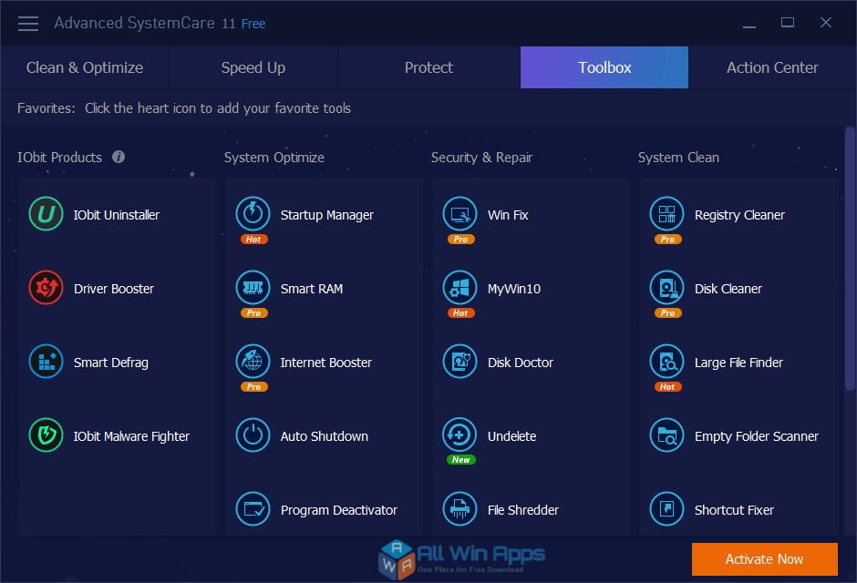Open the Startup Manager text label
This screenshot has height=583, width=857.
click(326, 215)
